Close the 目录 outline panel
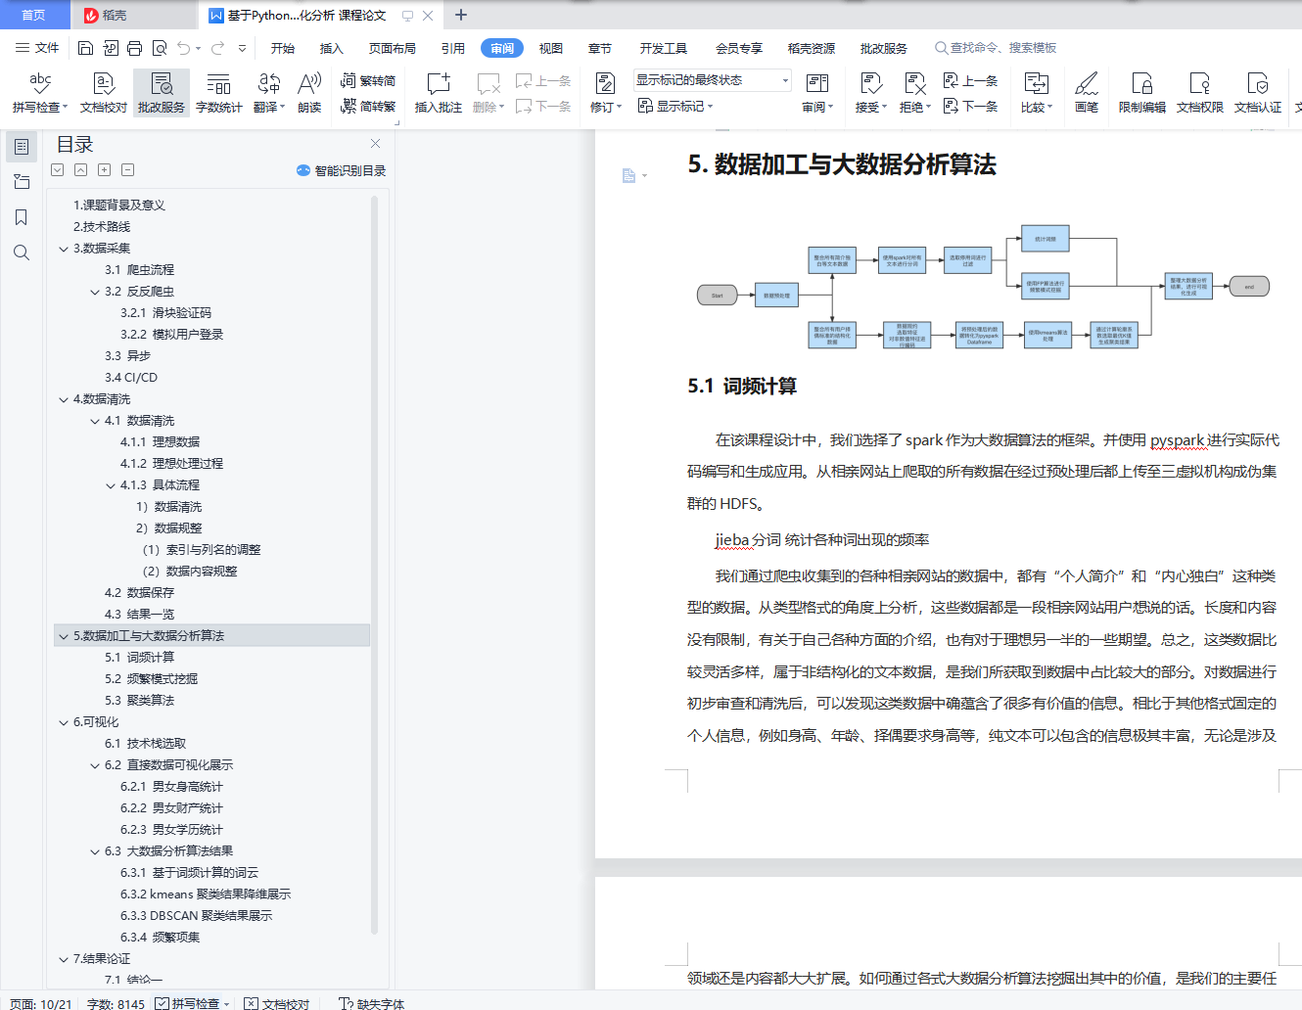The image size is (1302, 1010). pos(375,143)
